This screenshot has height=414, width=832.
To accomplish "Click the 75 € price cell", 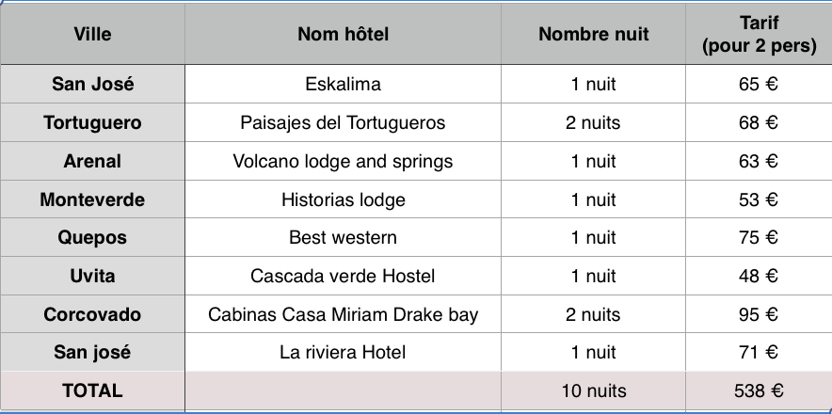I will pos(759,237).
